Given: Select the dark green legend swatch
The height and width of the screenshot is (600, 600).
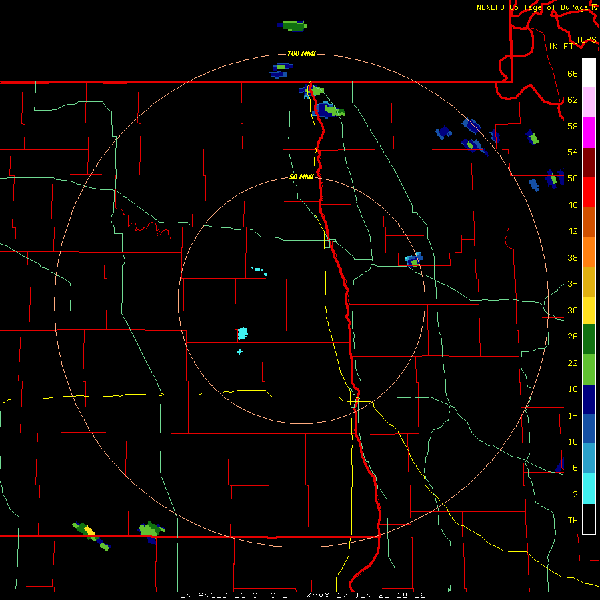Looking at the screenshot, I should point(589,339).
